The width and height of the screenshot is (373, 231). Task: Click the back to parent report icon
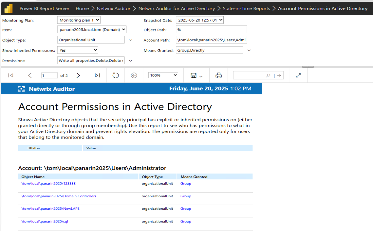pyautogui.click(x=134, y=75)
